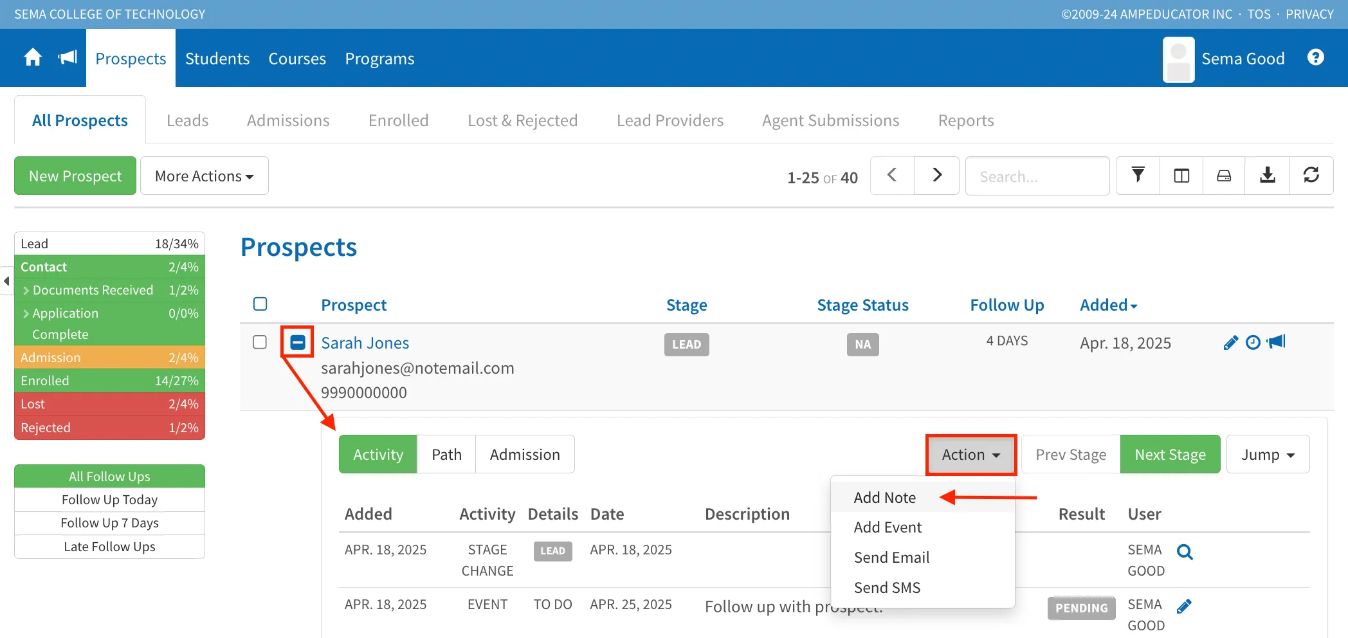The image size is (1348, 638).
Task: Select Add Note from Action menu
Action: (x=884, y=497)
